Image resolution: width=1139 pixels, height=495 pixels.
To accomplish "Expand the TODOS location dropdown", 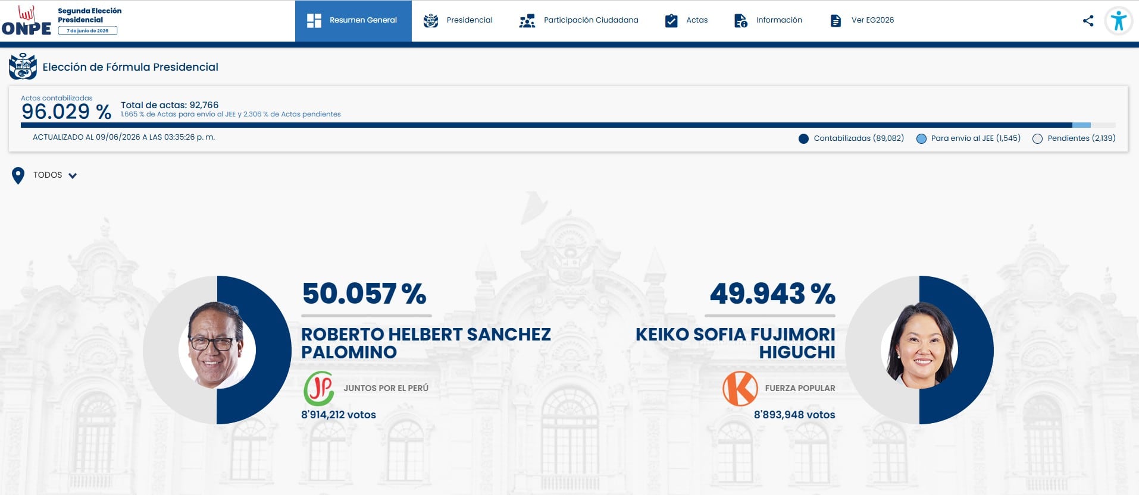I will coord(45,175).
